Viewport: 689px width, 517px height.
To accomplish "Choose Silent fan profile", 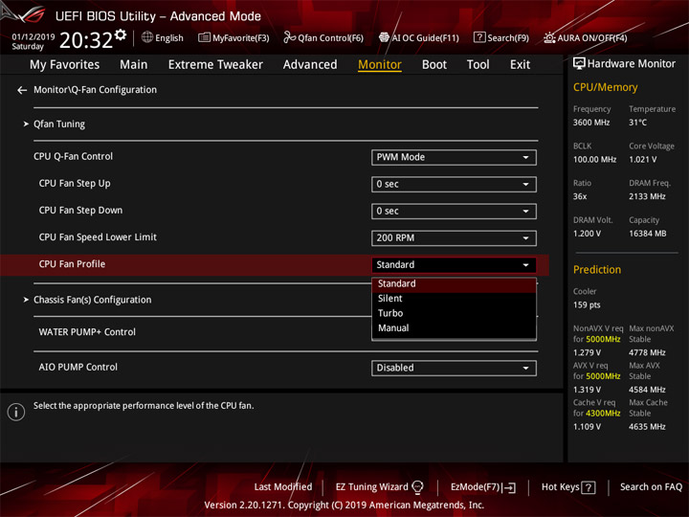I will pyautogui.click(x=454, y=299).
